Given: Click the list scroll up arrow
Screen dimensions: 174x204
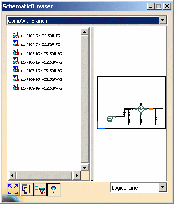Looking at the screenshot, I should (85, 32).
